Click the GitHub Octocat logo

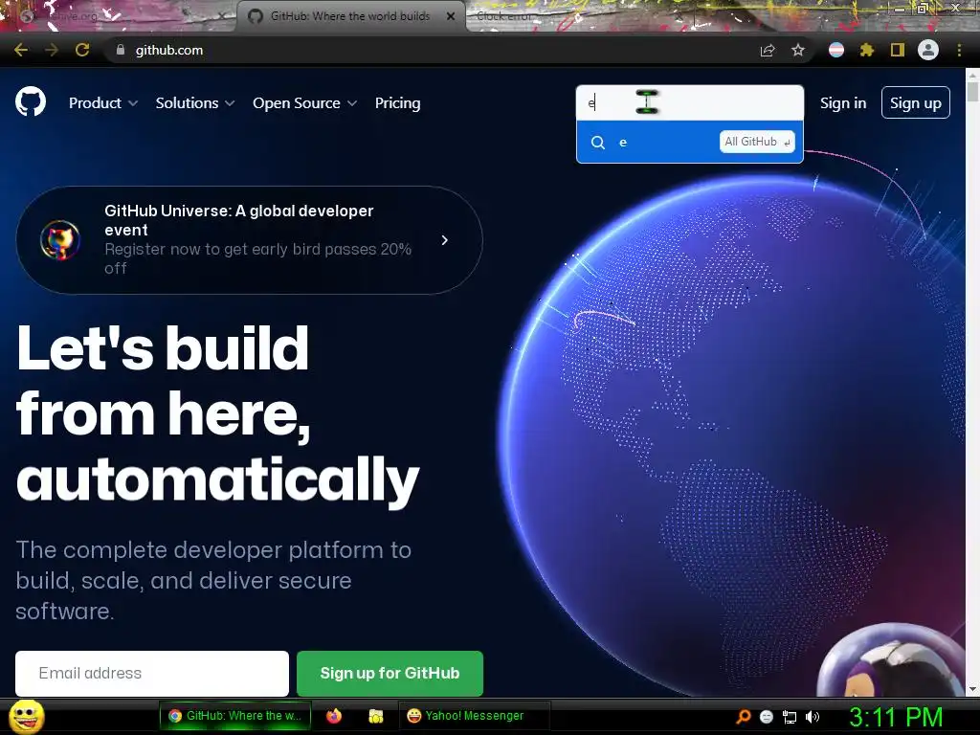(30, 102)
